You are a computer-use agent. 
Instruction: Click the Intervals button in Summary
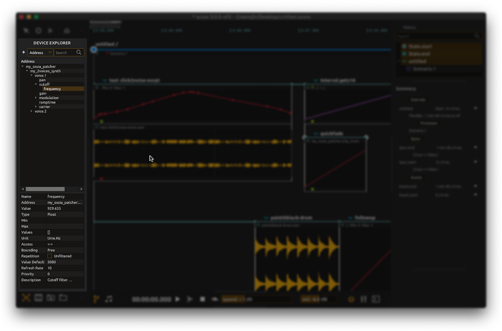(418, 100)
